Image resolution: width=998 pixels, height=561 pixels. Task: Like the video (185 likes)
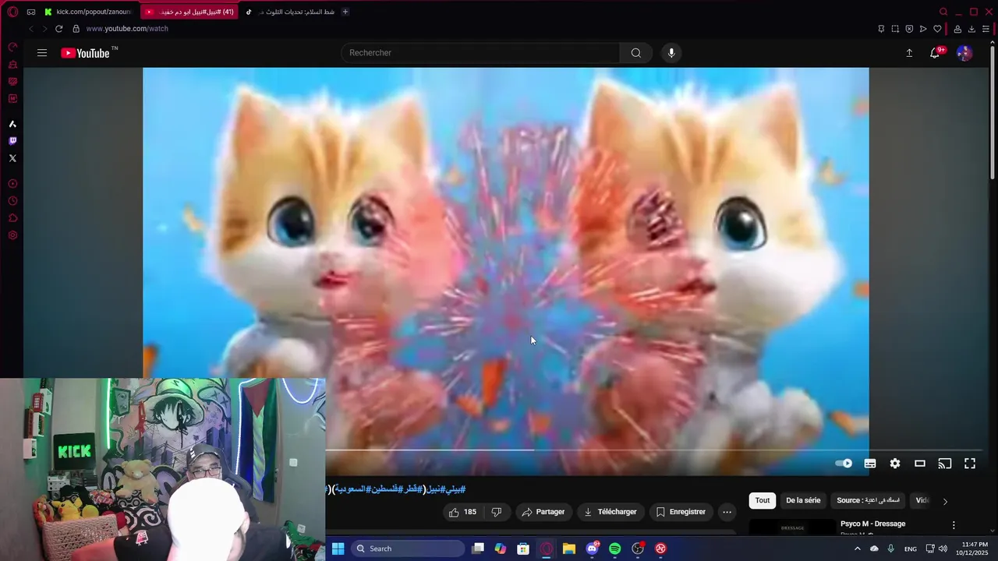coord(462,512)
